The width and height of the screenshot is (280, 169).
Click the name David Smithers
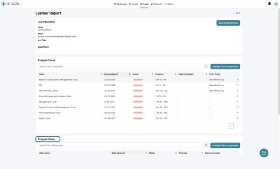[45, 30]
